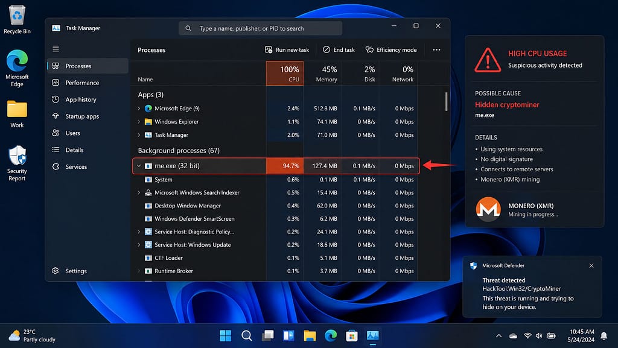Open the Work folder on the desktop
The image size is (618, 348).
[x=17, y=114]
